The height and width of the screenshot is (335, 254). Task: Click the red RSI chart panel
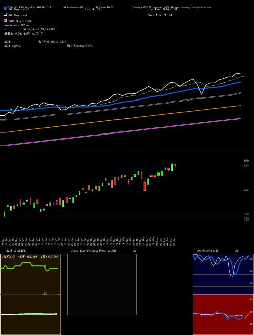click(223, 315)
